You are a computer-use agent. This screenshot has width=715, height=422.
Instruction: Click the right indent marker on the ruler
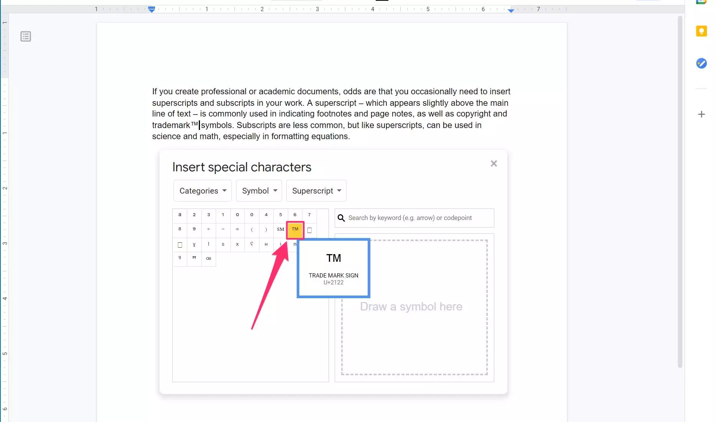(x=511, y=11)
